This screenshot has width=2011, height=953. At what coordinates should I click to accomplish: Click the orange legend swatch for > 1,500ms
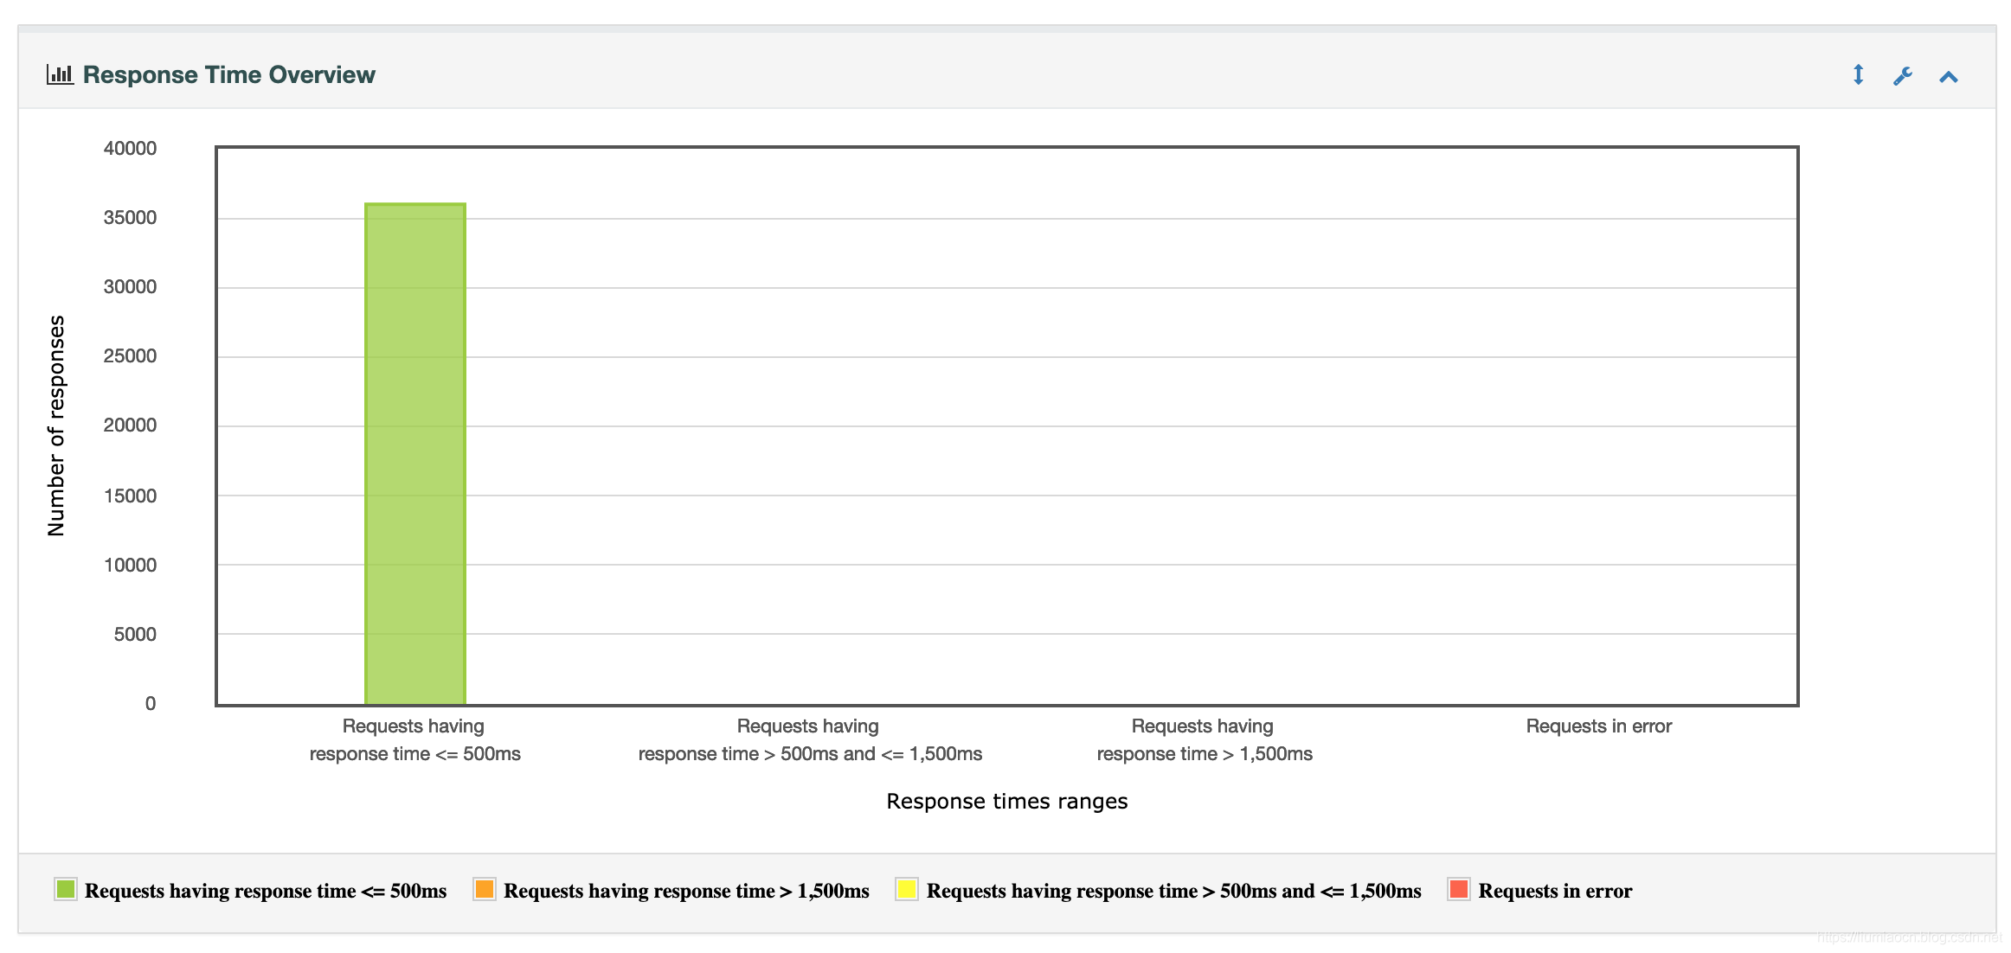(485, 889)
